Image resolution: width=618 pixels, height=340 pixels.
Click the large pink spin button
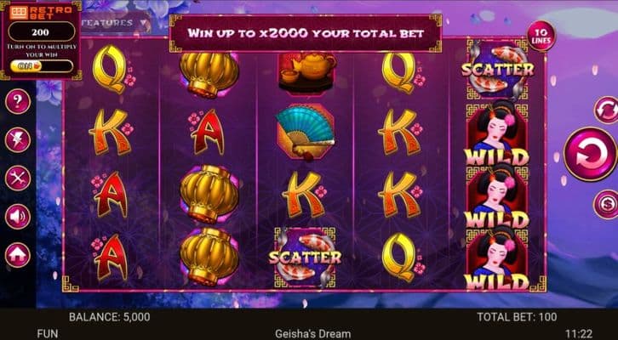[590, 154]
